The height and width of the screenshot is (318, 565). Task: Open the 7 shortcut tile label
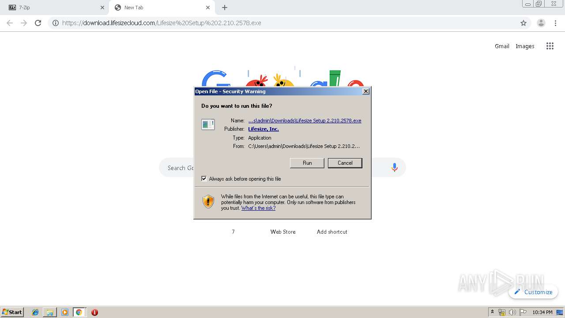click(x=233, y=231)
